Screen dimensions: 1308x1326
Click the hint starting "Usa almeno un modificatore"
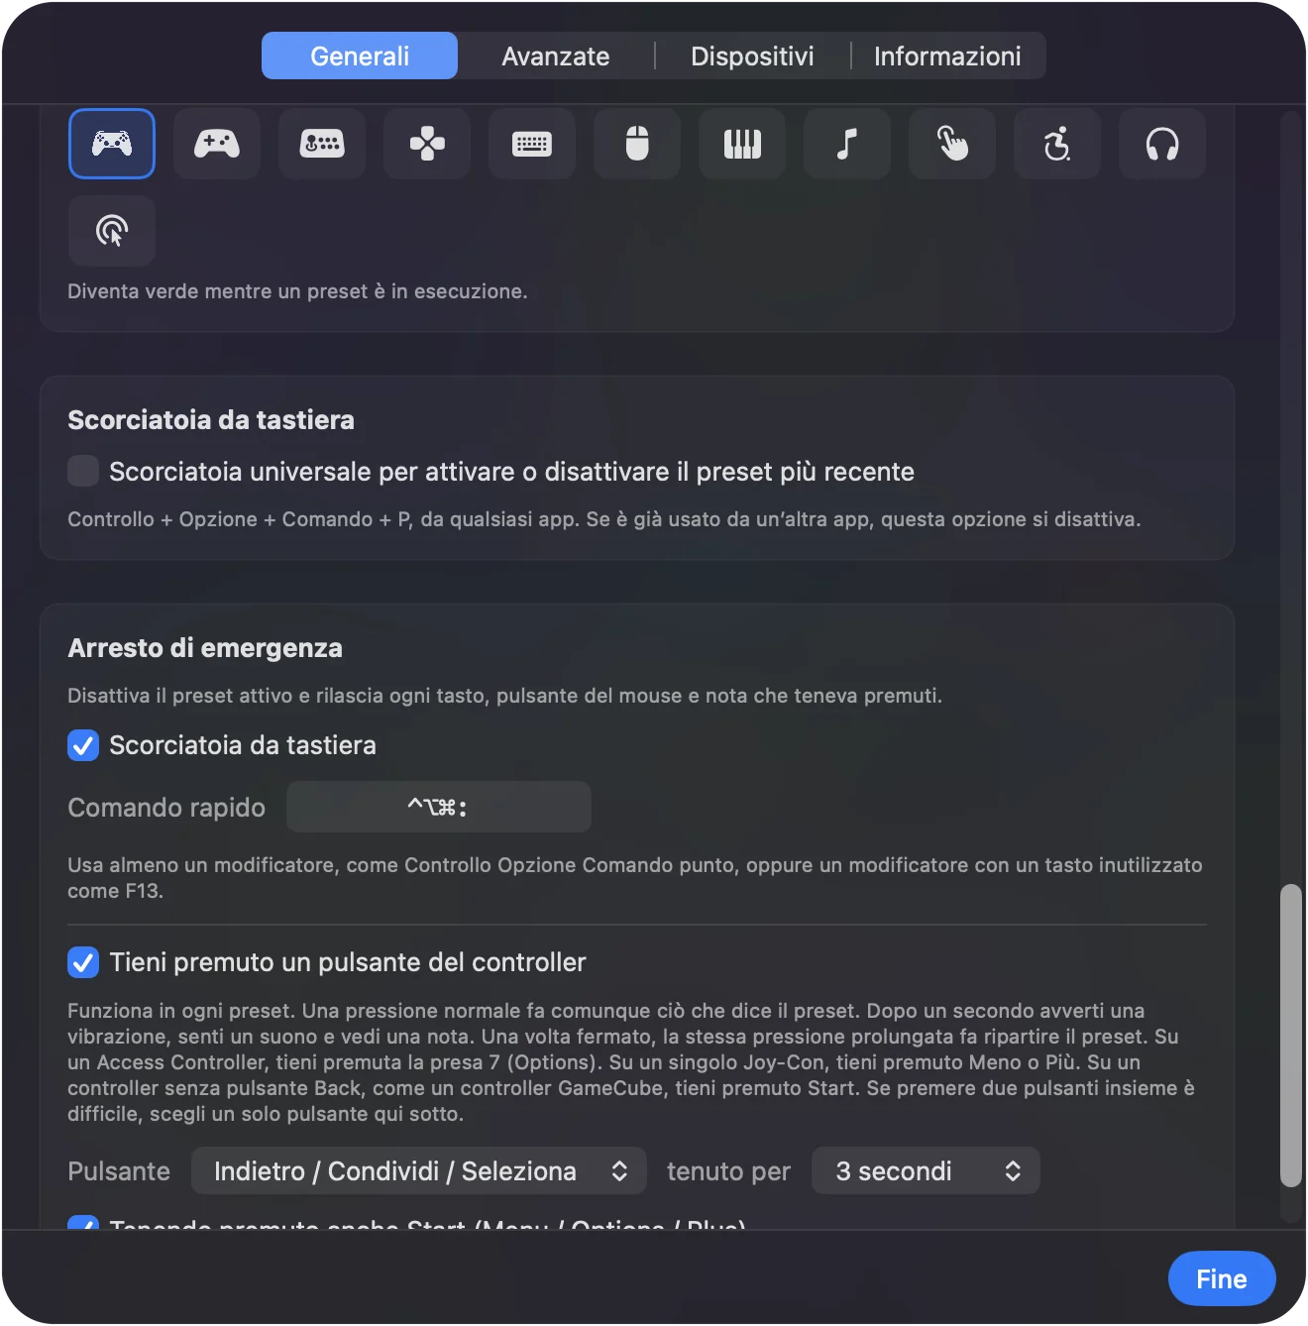click(x=635, y=878)
